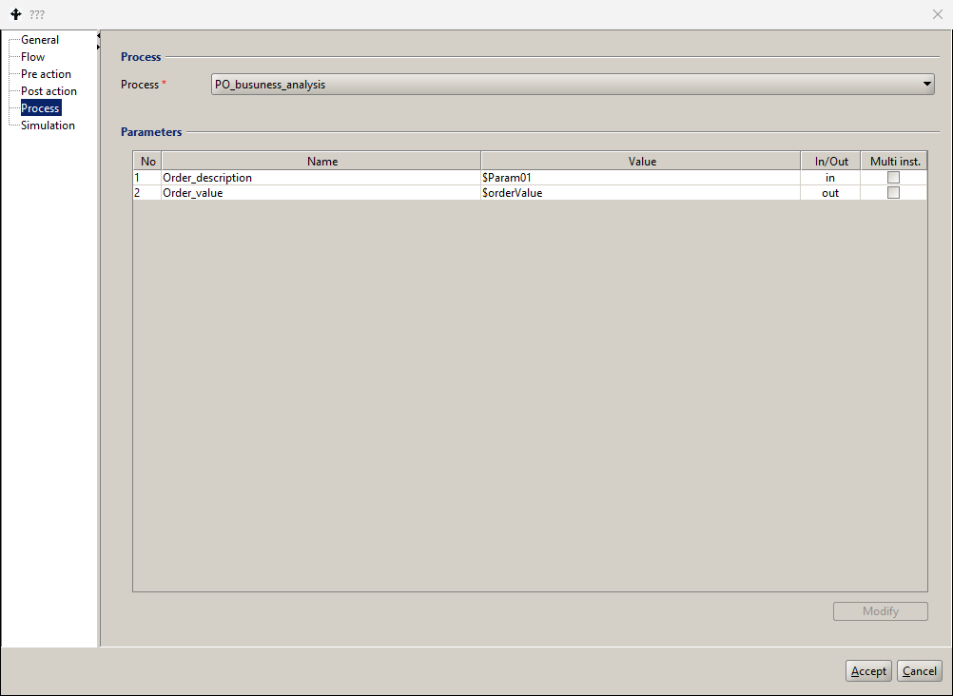The width and height of the screenshot is (953, 696).
Task: Click the window app icon in title bar
Action: 16,14
